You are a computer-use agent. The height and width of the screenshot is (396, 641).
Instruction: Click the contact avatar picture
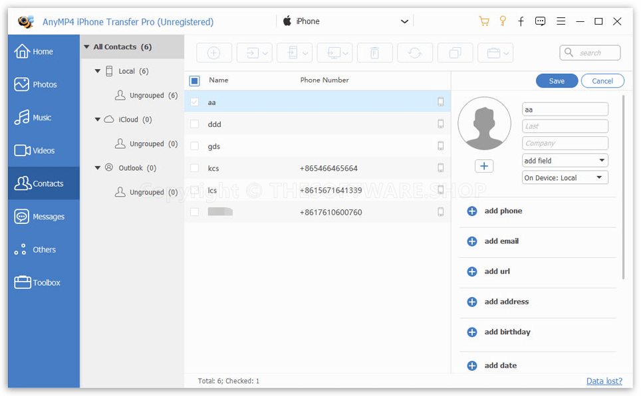click(x=485, y=124)
